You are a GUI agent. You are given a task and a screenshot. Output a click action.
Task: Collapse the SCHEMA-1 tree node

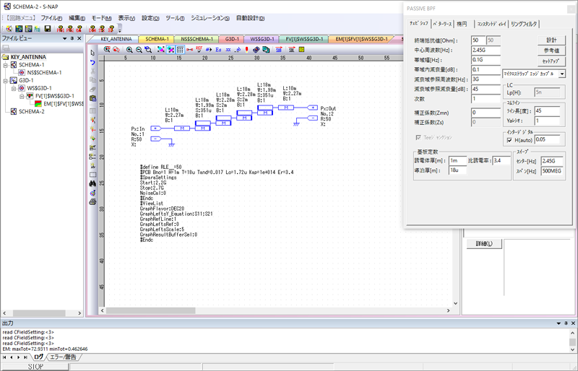(4, 64)
